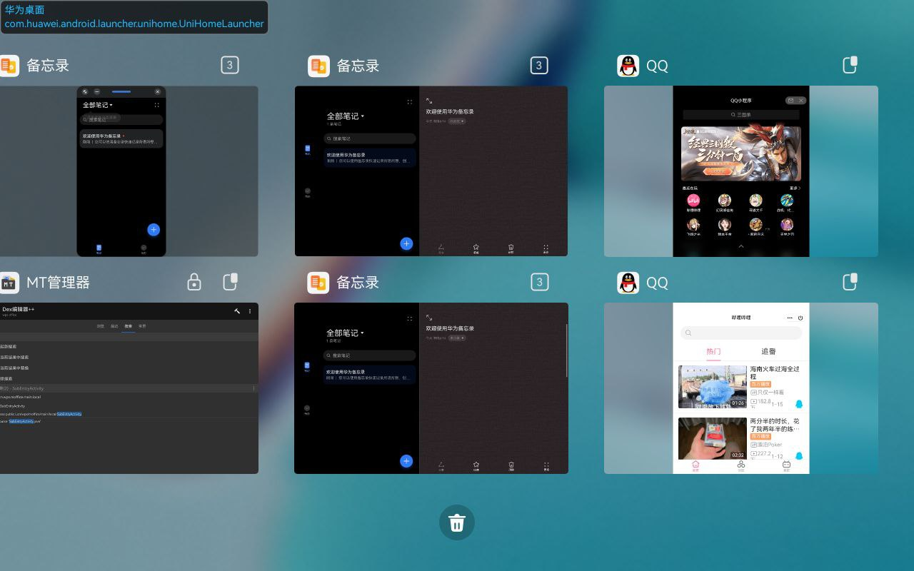Open the floating-window 备忘录 preview thumbnail
Viewport: 914px width, 571px height.
[129, 171]
